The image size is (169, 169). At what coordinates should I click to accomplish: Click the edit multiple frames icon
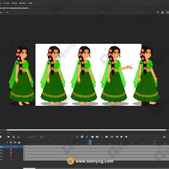pyautogui.click(x=97, y=137)
